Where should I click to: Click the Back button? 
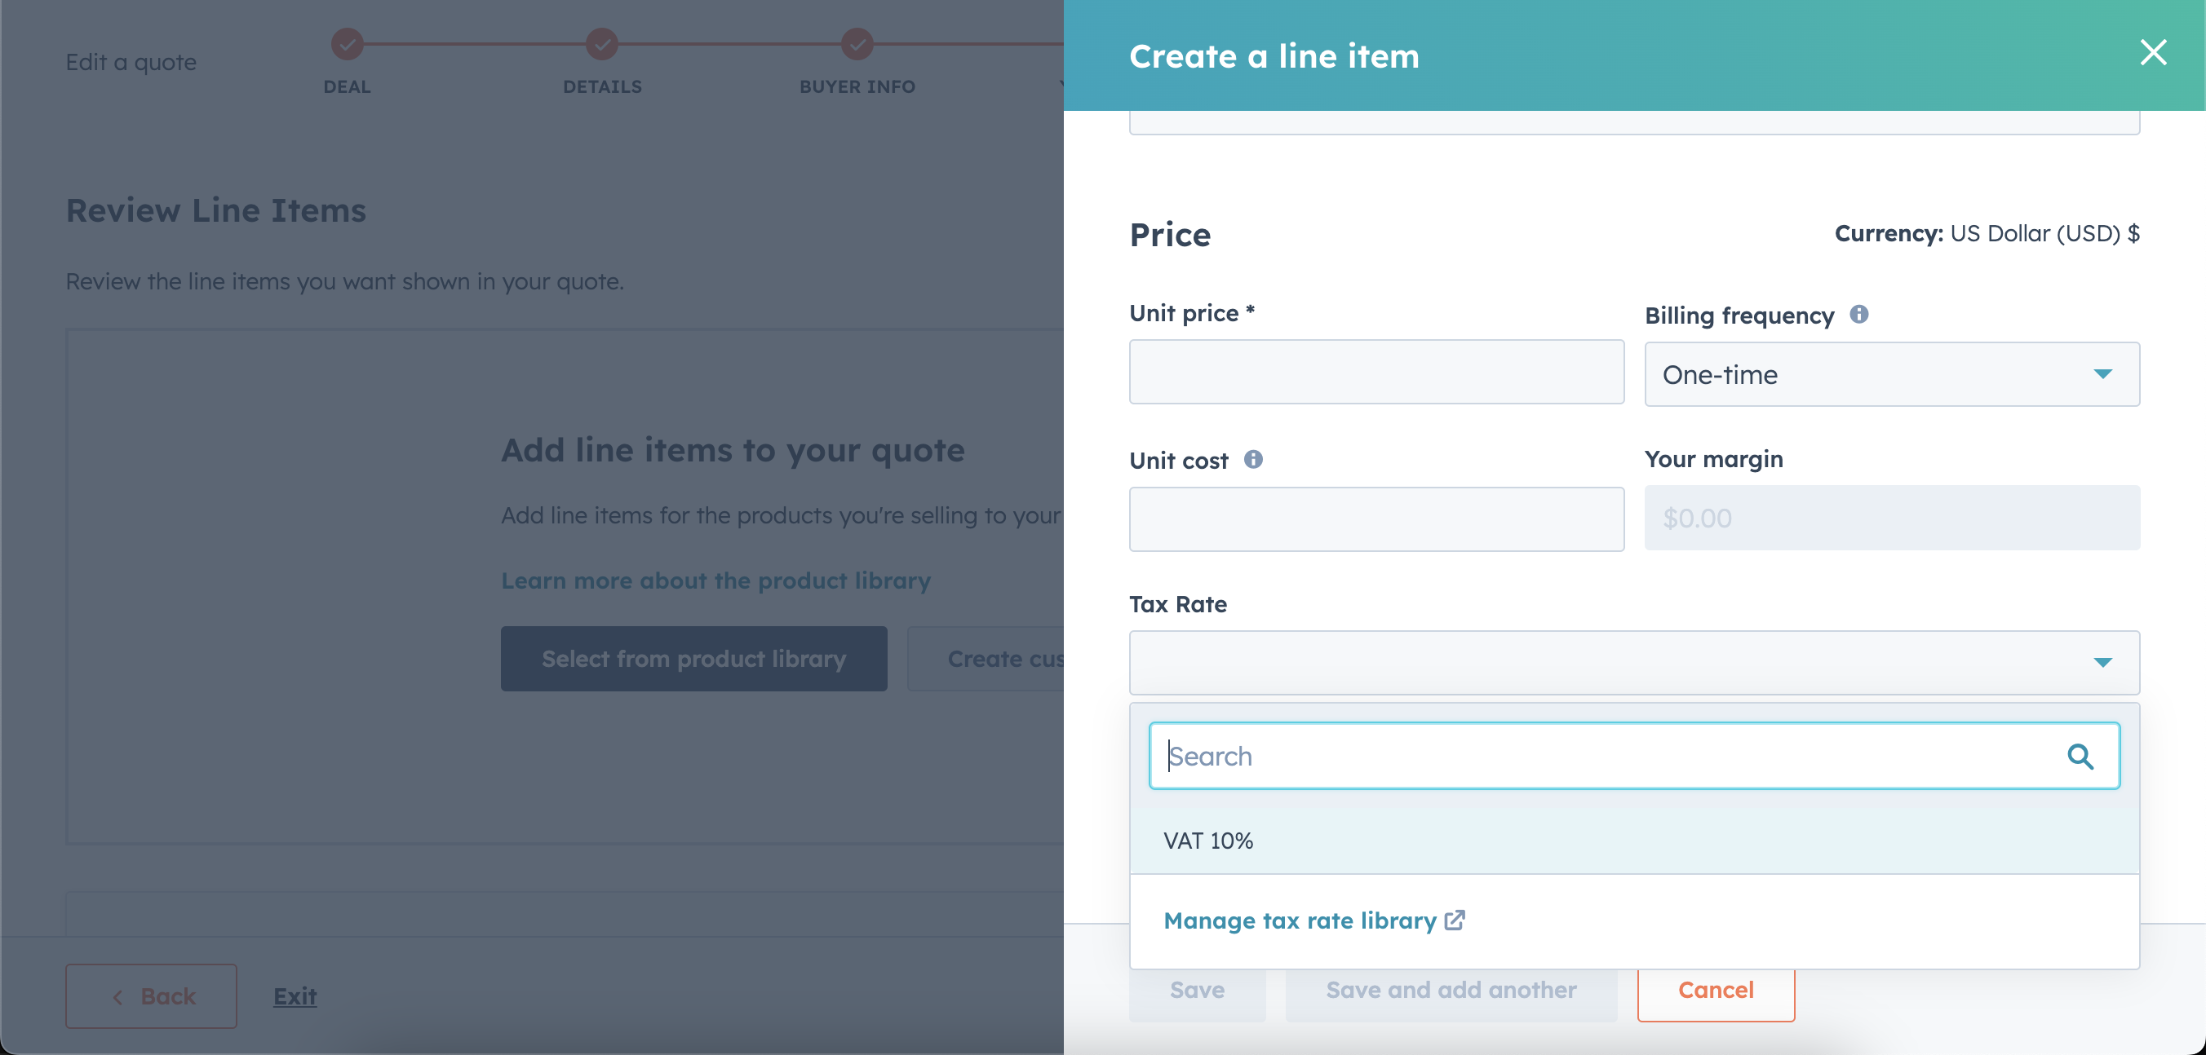pos(152,996)
